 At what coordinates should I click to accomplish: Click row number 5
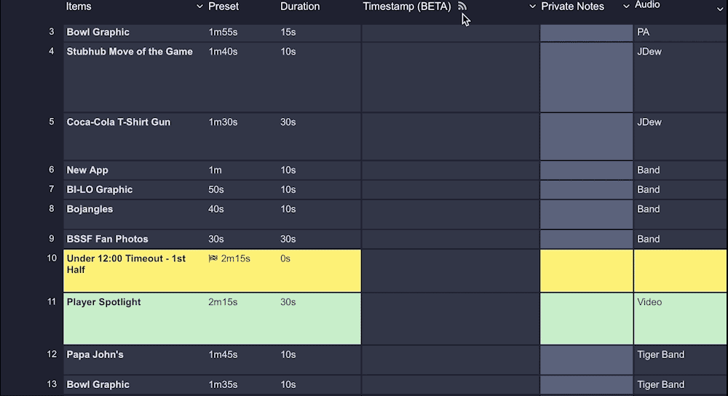pyautogui.click(x=52, y=122)
